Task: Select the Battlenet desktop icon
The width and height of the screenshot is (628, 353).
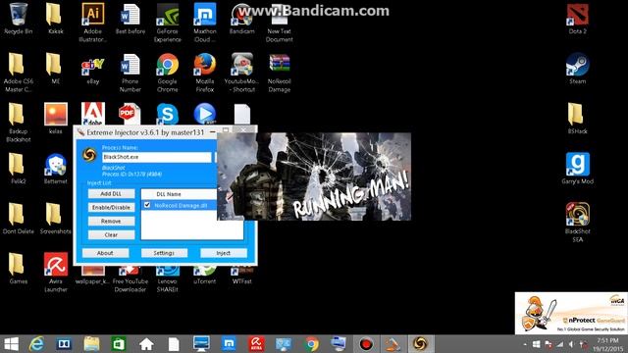Action: [56, 169]
